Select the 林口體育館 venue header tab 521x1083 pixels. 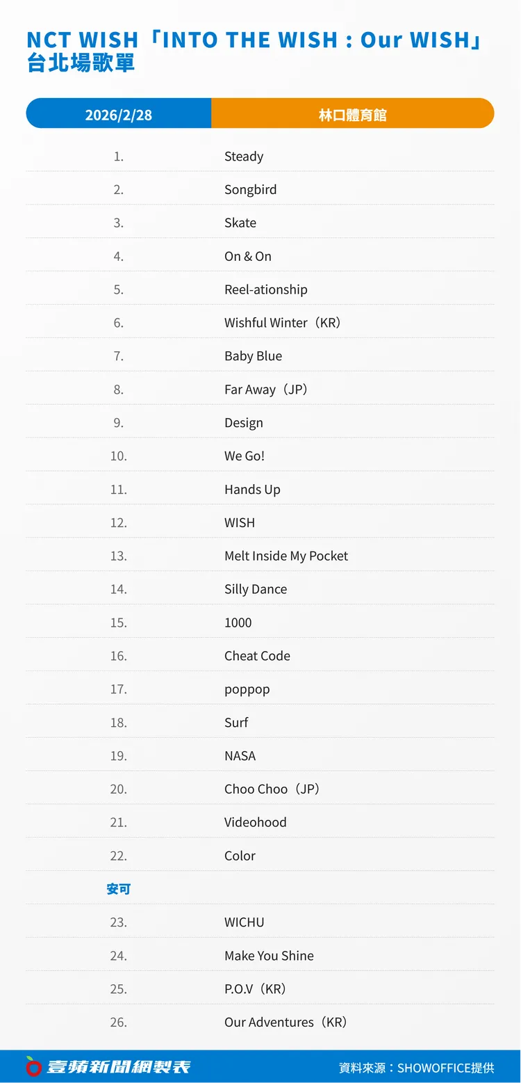point(352,115)
